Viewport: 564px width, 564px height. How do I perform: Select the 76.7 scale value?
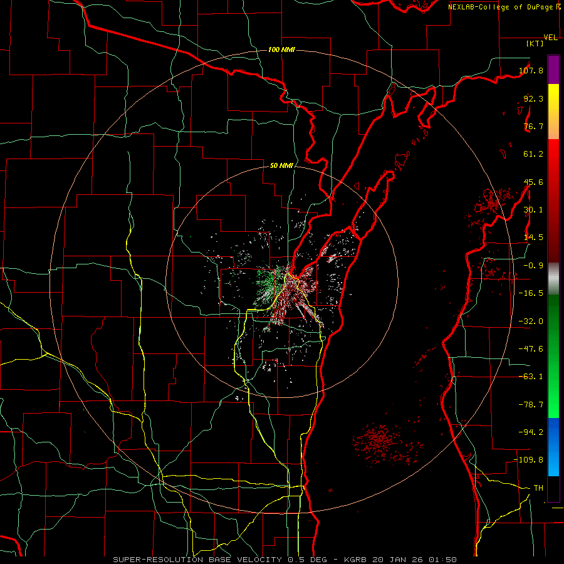pyautogui.click(x=533, y=126)
